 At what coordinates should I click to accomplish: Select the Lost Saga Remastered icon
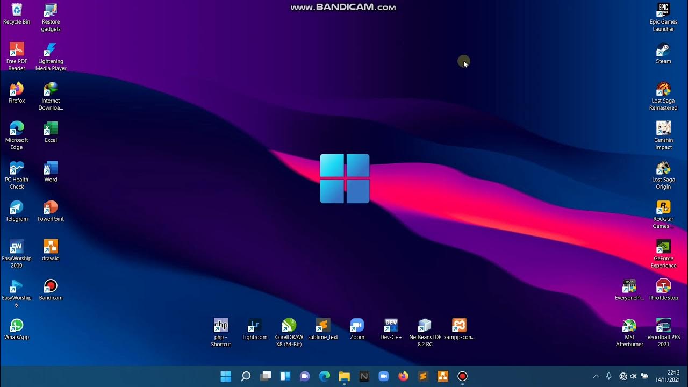[x=663, y=96]
